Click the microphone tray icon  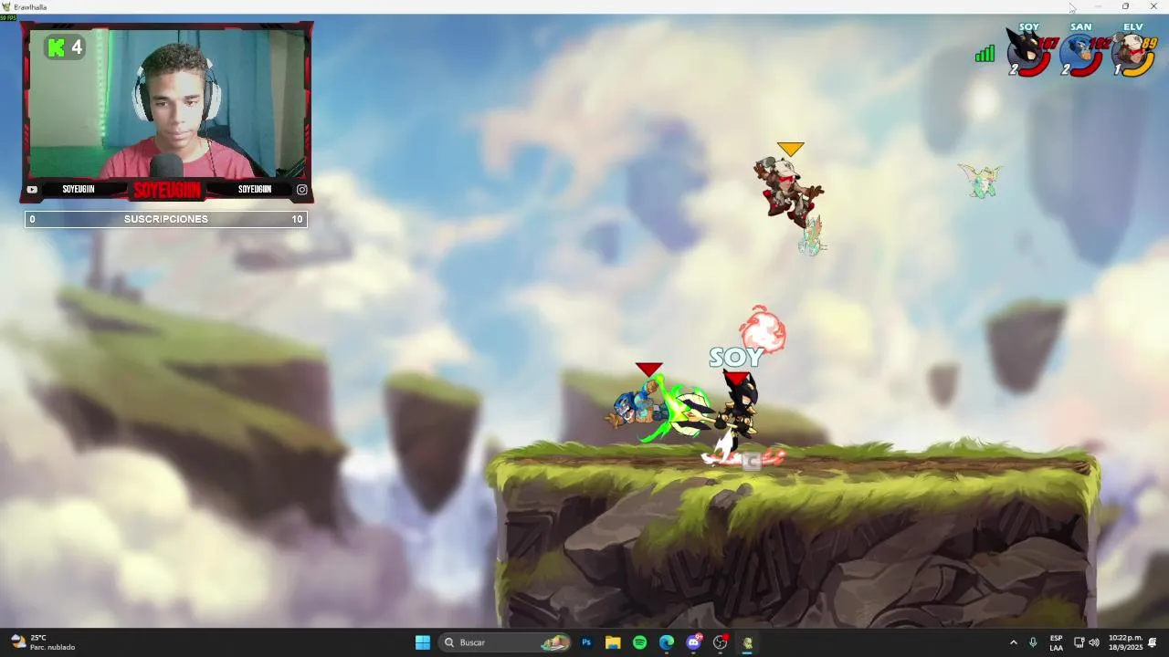[1033, 642]
